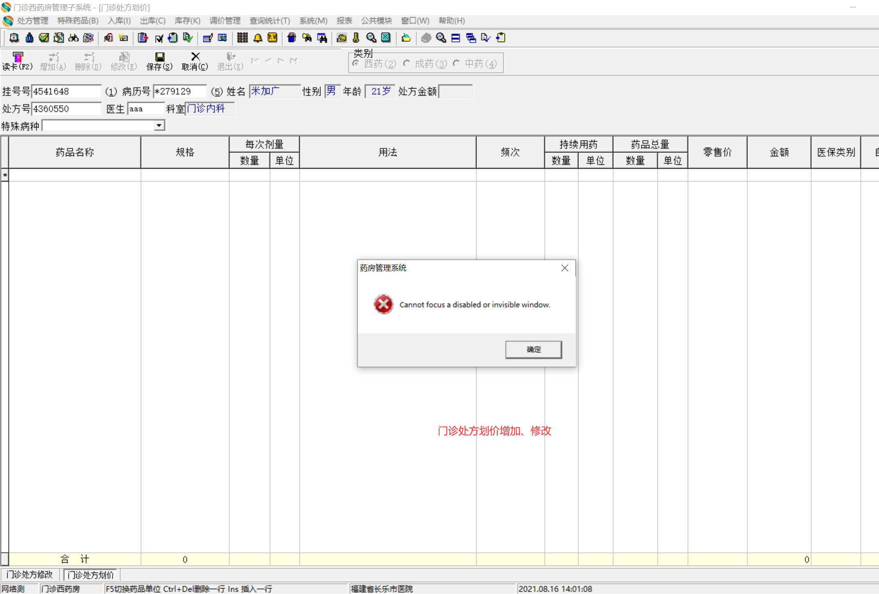Switch to the 门诊处方修改 tab

coord(30,575)
